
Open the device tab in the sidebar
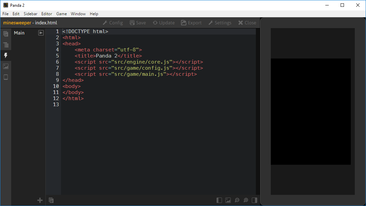[x=6, y=77]
